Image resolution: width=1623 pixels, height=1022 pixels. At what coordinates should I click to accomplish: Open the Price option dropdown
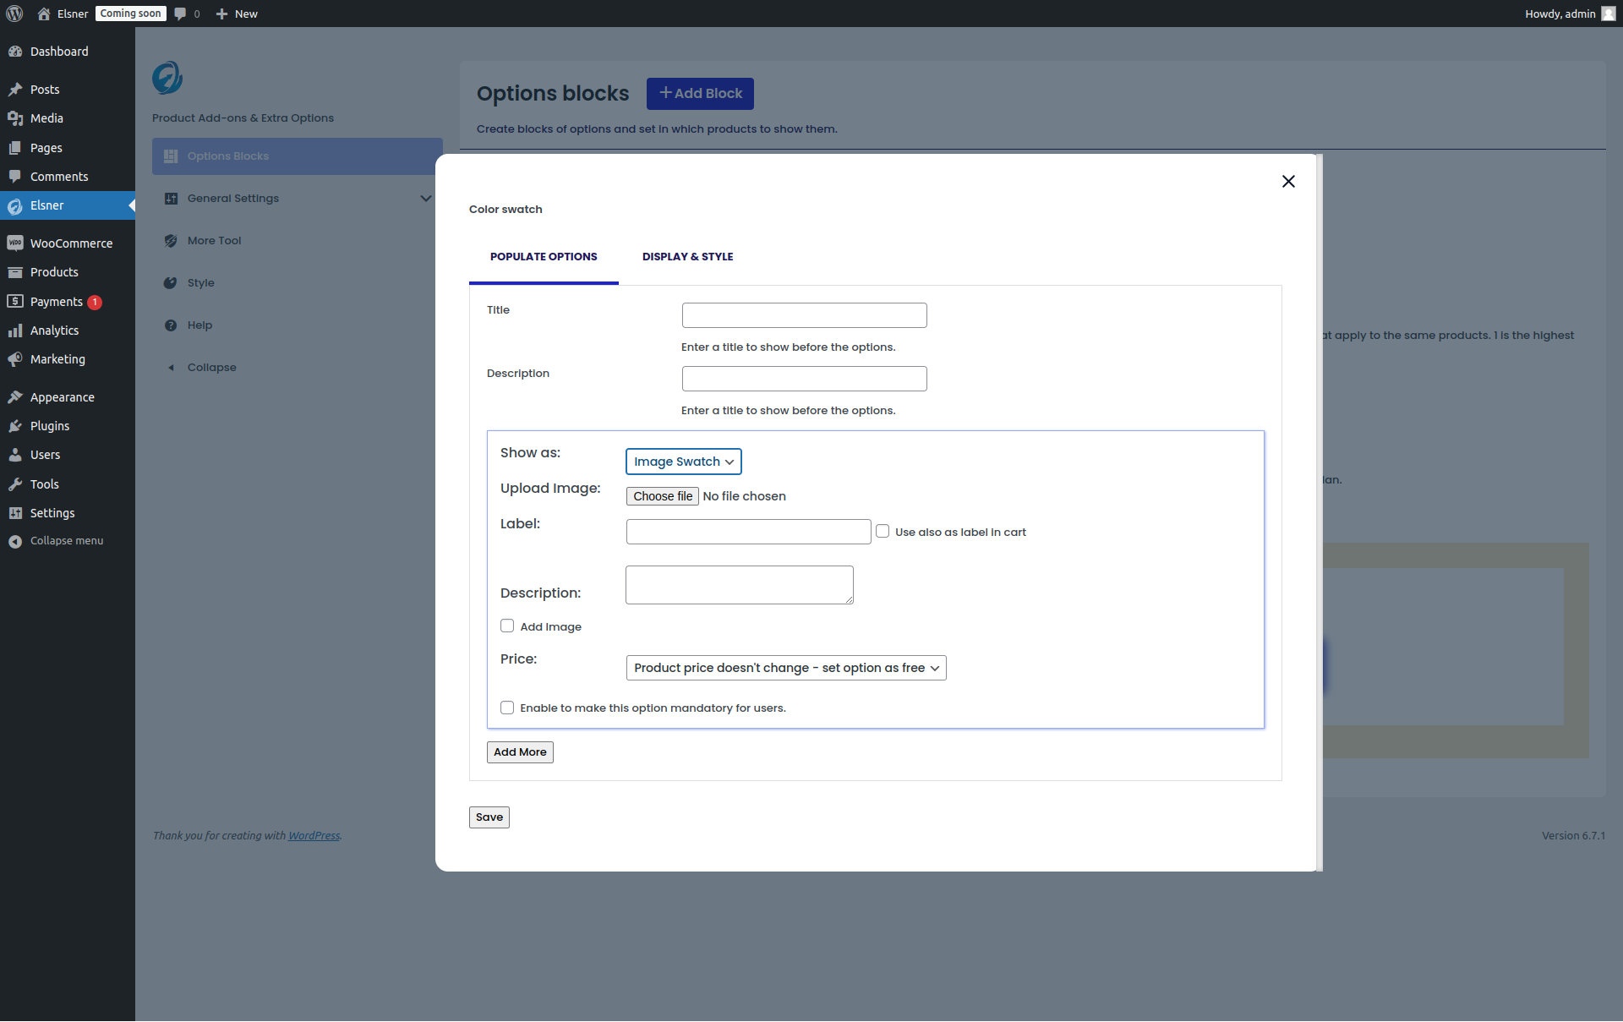(785, 668)
